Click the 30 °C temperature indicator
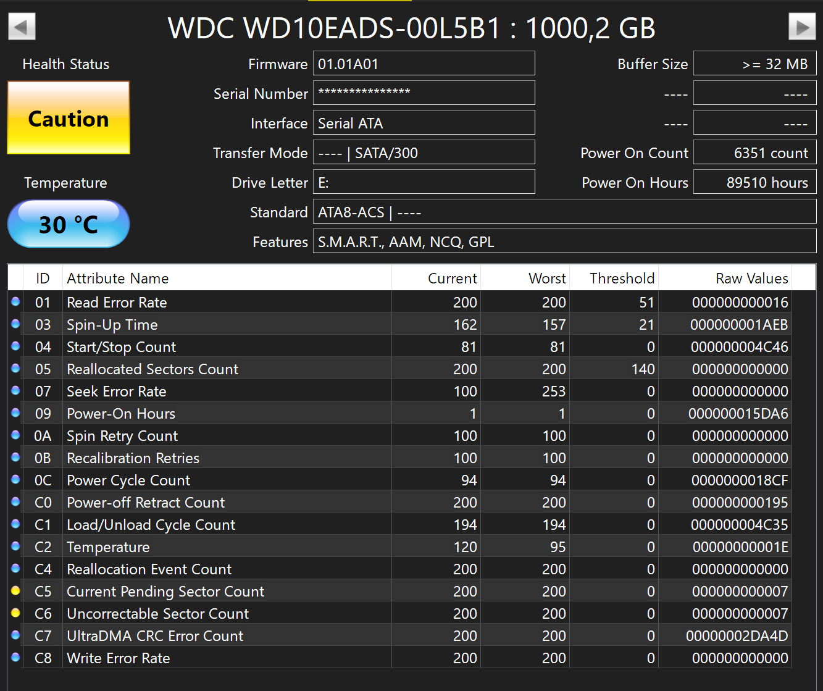This screenshot has height=691, width=823. [x=69, y=224]
